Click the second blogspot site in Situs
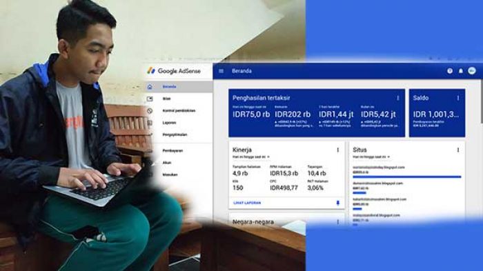 377,183
